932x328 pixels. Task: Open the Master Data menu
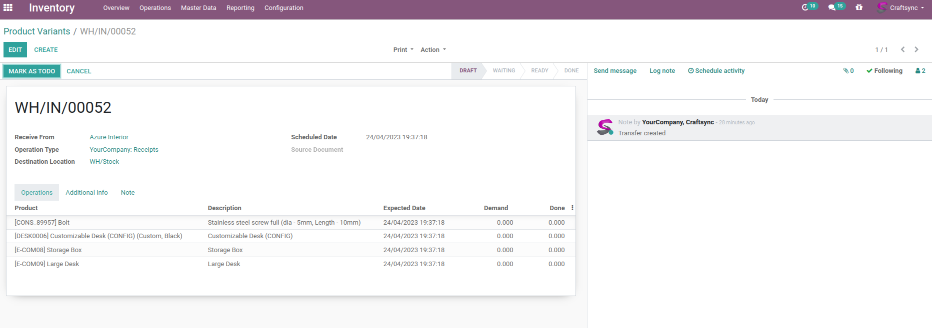(198, 8)
